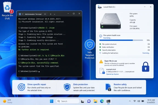Image resolution: width=158 pixels, height=105 pixels.
Task: Click the 215 GB (45%) free space value
Action: 134,28
